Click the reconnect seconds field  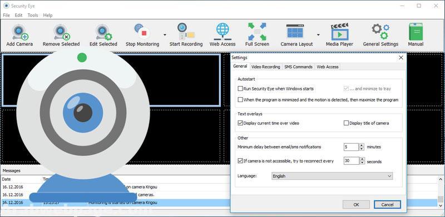tap(352, 161)
